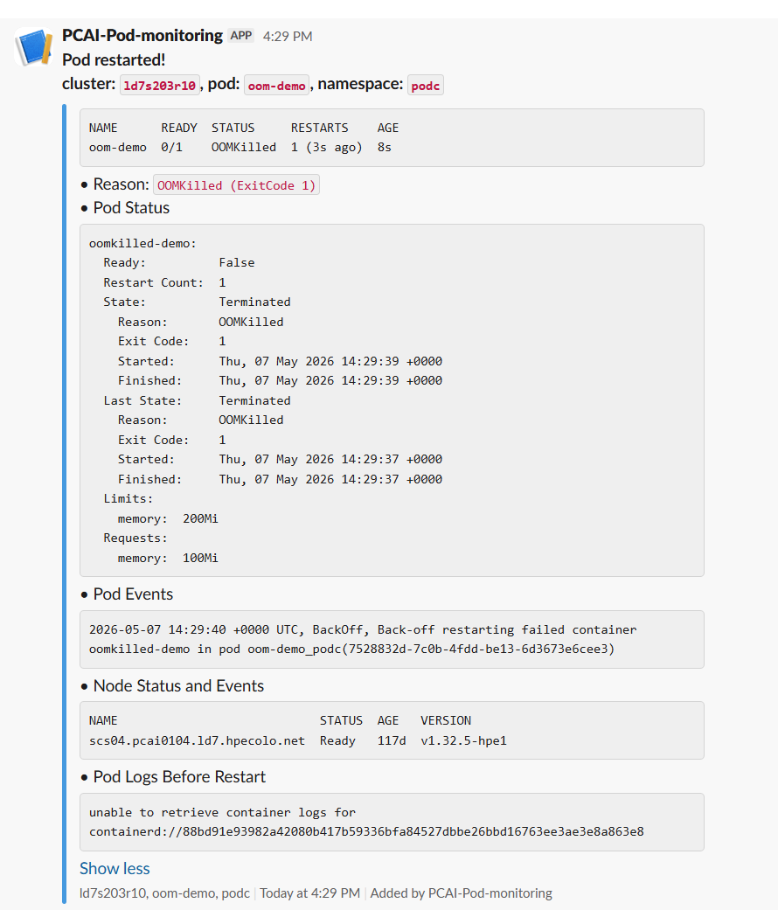Select the 'Pod Events' bullet label
778x910 pixels.
click(x=133, y=594)
